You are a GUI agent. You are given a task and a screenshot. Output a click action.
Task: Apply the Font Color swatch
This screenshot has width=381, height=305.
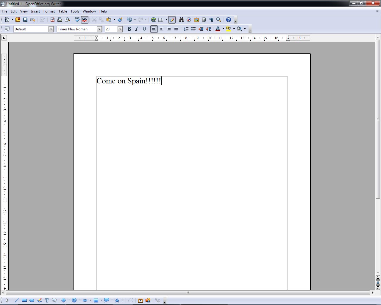[218, 29]
